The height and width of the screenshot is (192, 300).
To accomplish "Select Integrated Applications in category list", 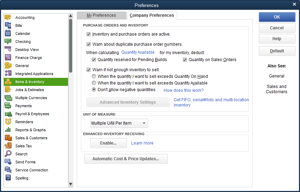I will [x=36, y=74].
